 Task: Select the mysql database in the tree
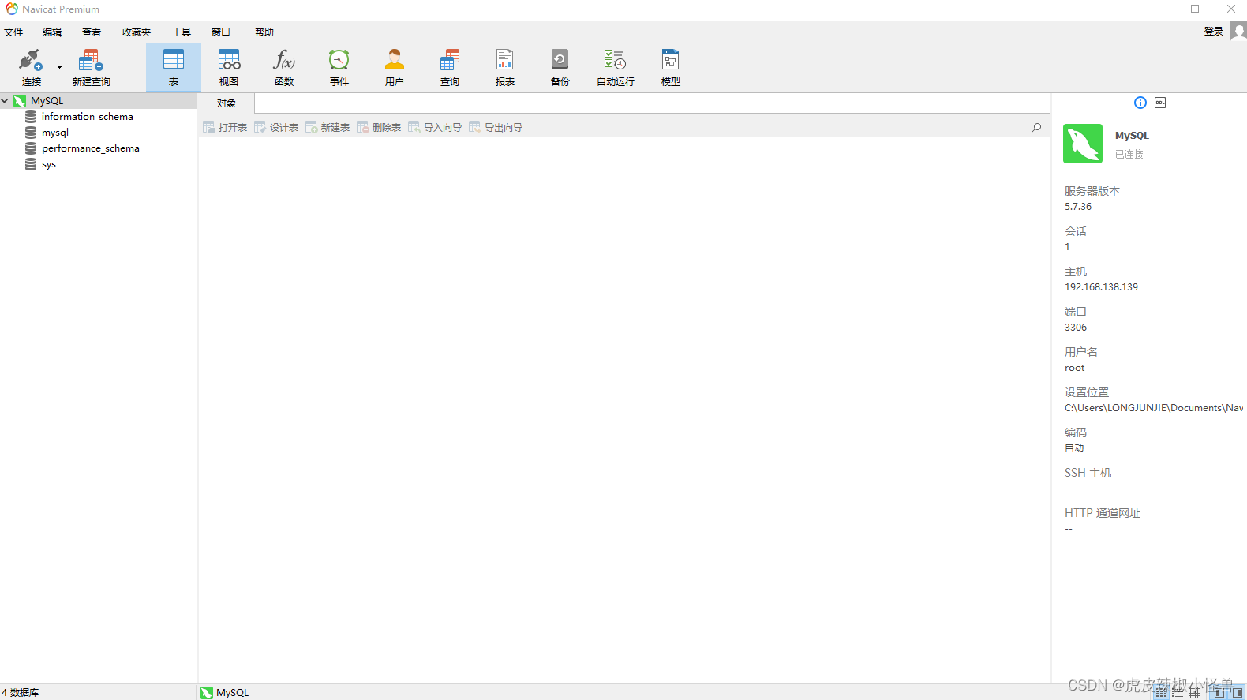click(x=55, y=133)
